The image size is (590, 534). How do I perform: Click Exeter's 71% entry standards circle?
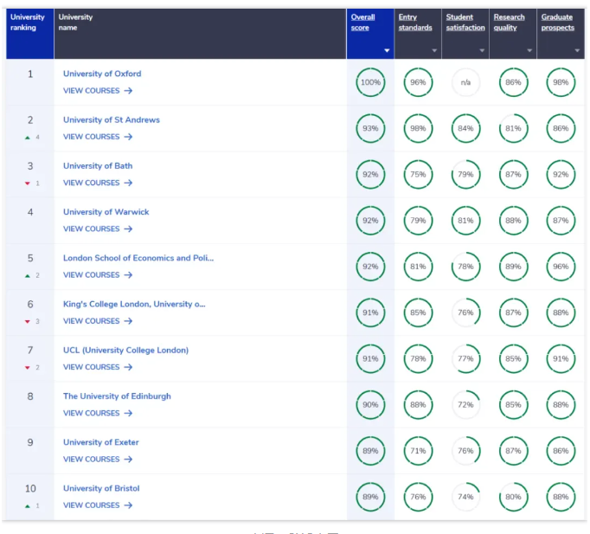(418, 451)
